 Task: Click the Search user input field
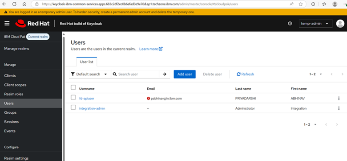pyautogui.click(x=138, y=74)
